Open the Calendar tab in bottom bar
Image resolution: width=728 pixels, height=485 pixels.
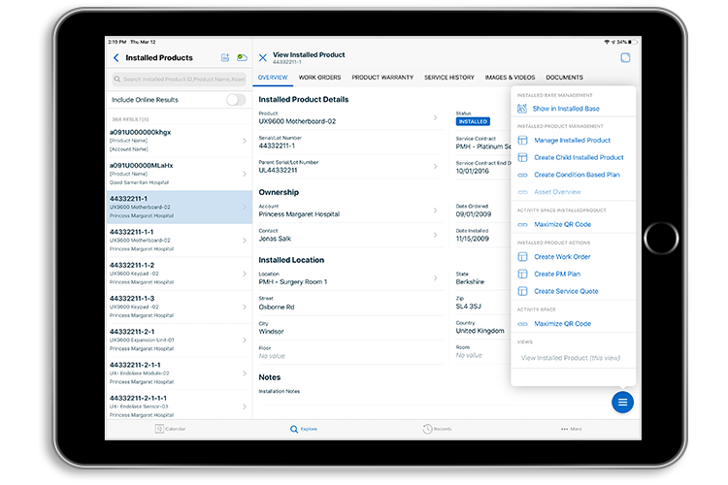coord(171,428)
